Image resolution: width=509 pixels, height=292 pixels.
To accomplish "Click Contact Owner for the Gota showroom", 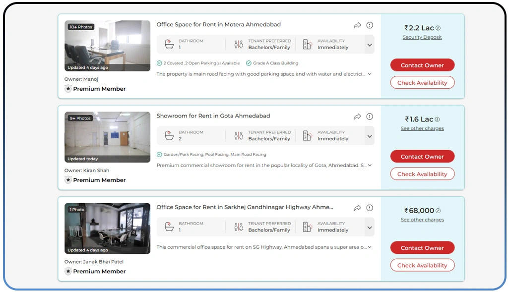I will tap(422, 156).
